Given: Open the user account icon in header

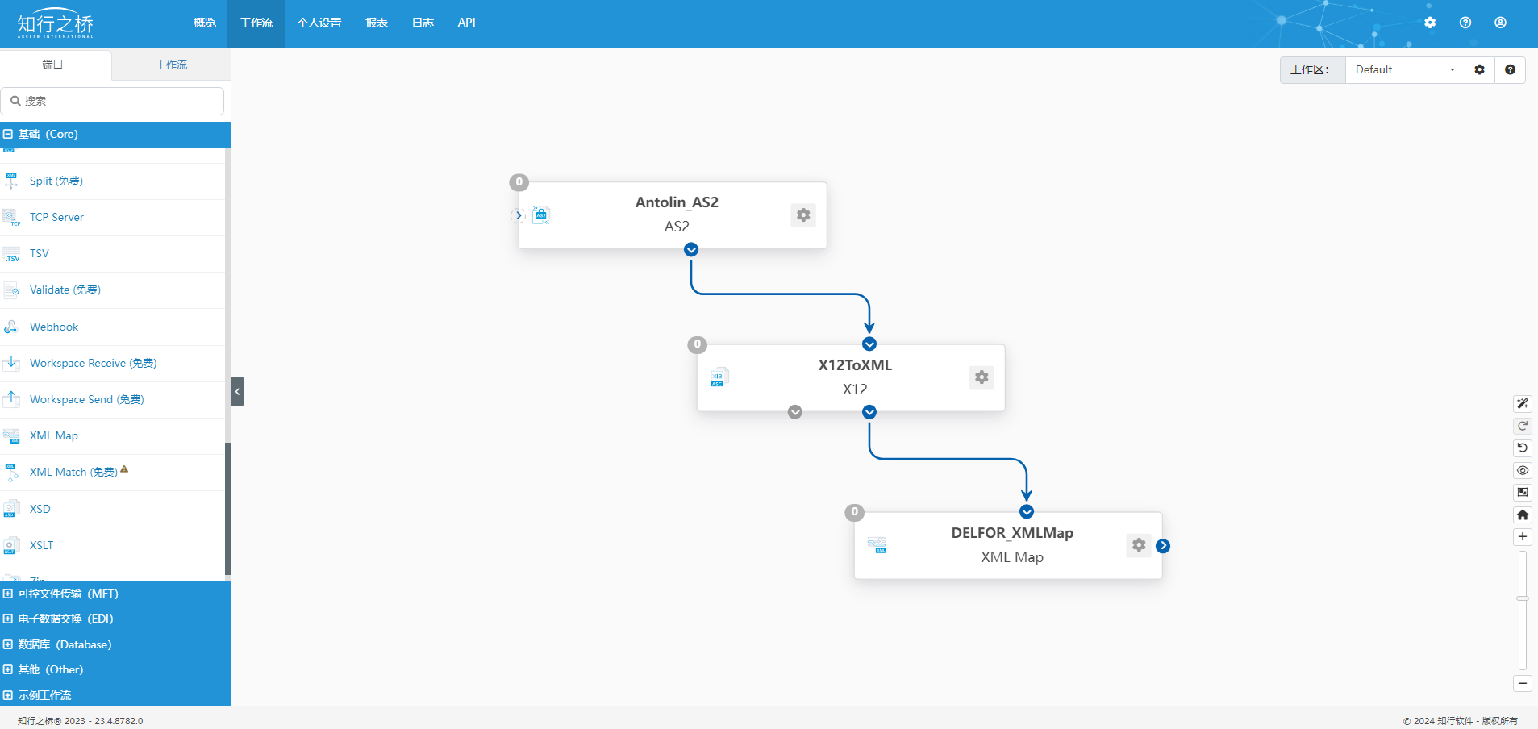Looking at the screenshot, I should tap(1500, 23).
